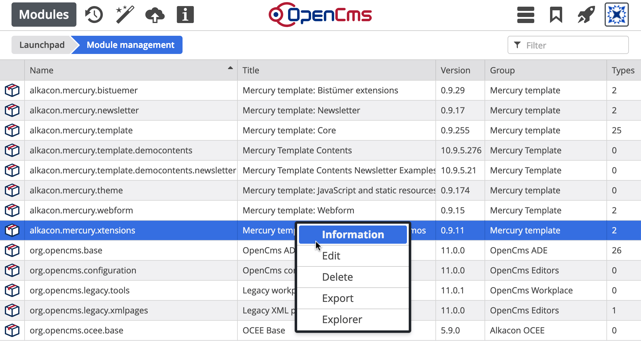Open the info icon in toolbar
Image resolution: width=641 pixels, height=341 pixels.
pyautogui.click(x=185, y=15)
